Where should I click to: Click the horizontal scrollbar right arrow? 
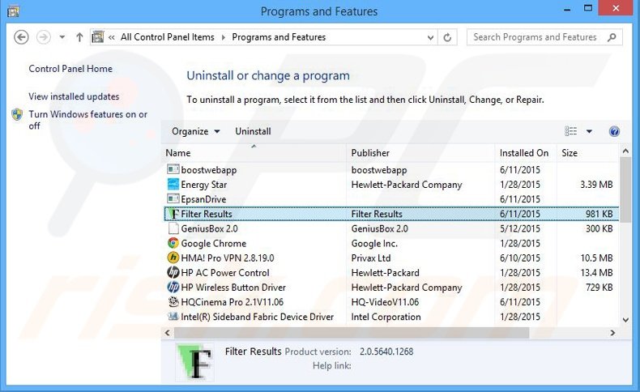tap(612, 333)
